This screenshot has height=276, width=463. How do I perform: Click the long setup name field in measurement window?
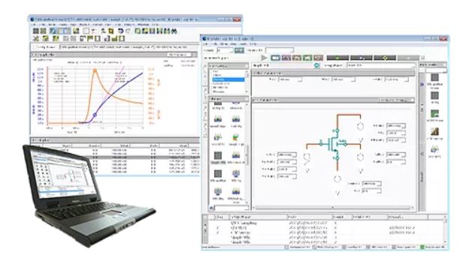(x=380, y=65)
